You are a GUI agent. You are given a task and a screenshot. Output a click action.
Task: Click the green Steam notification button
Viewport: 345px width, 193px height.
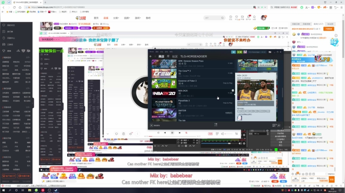240,52
